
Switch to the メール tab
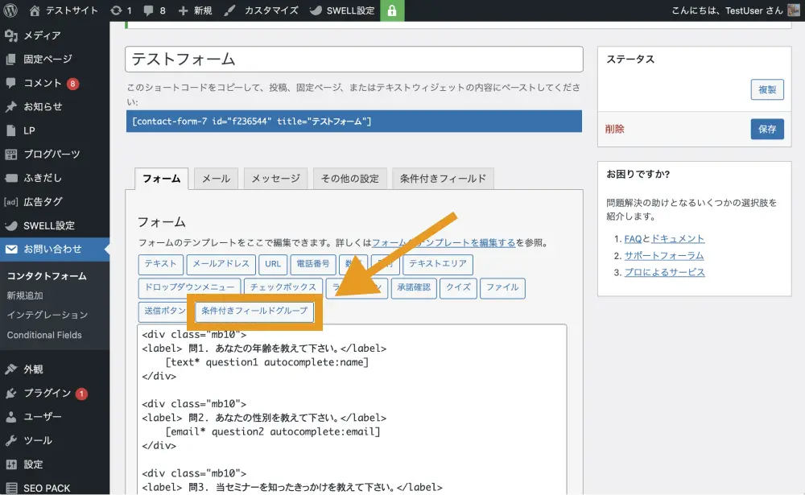(x=216, y=179)
